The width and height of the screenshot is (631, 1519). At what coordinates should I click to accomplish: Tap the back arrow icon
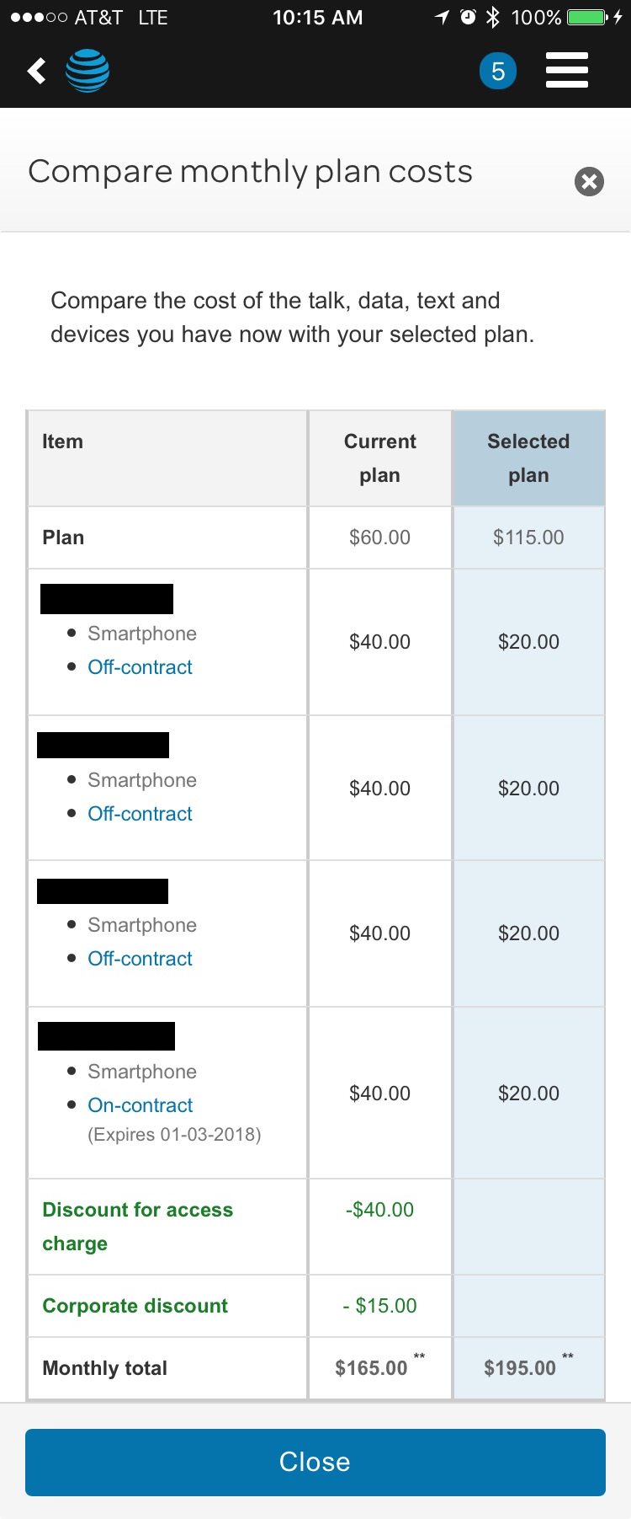click(x=36, y=71)
